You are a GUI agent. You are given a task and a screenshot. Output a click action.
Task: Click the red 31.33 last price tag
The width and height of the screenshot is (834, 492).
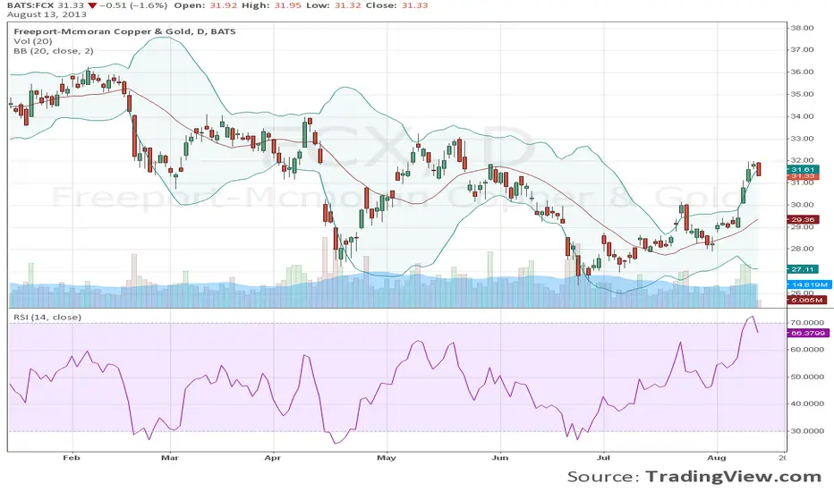(803, 176)
